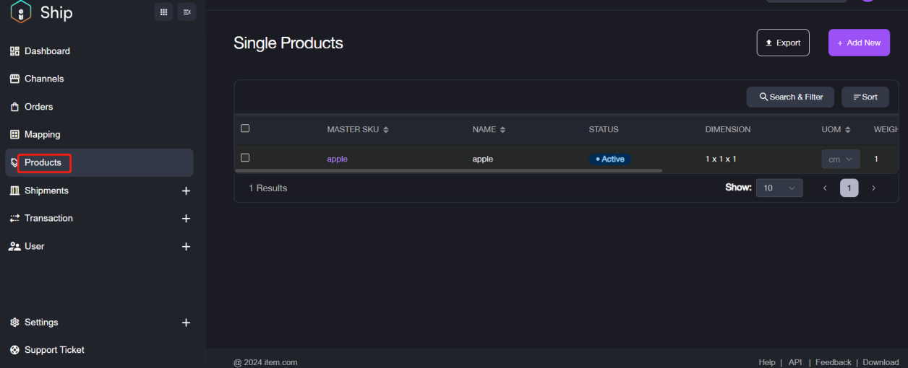This screenshot has height=368, width=908.
Task: Toggle the select-all header checkbox
Action: tap(245, 128)
